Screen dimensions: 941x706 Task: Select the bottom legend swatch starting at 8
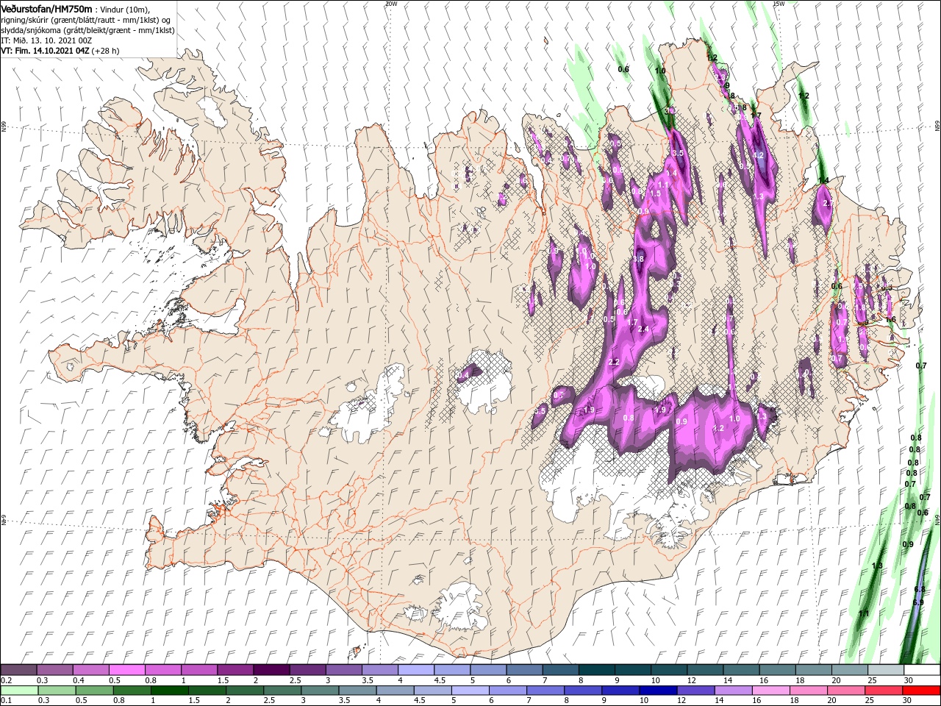pos(582,691)
